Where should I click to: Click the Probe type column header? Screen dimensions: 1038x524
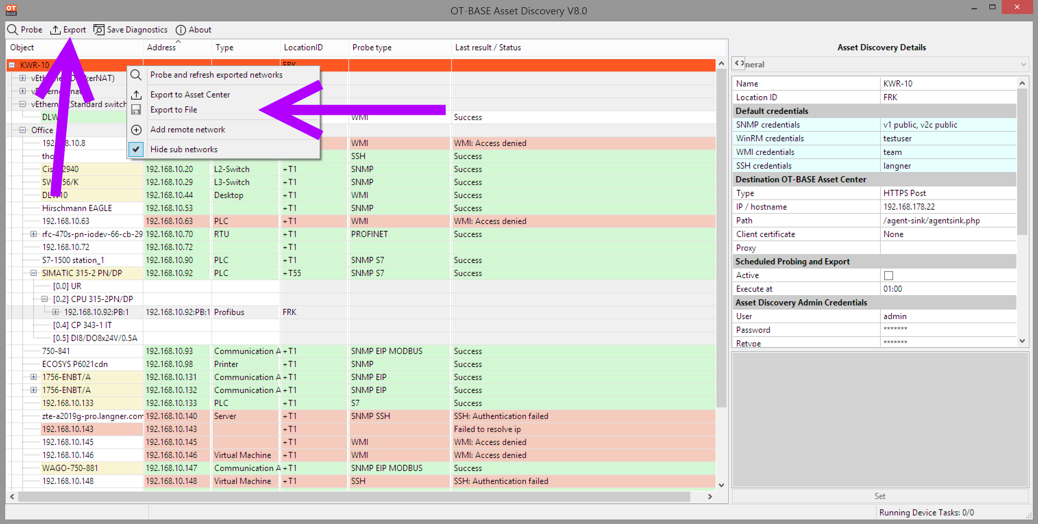[x=400, y=48]
